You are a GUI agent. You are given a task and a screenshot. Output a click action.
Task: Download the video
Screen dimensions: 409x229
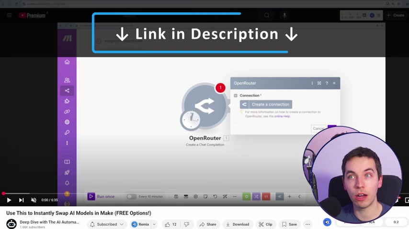238,224
